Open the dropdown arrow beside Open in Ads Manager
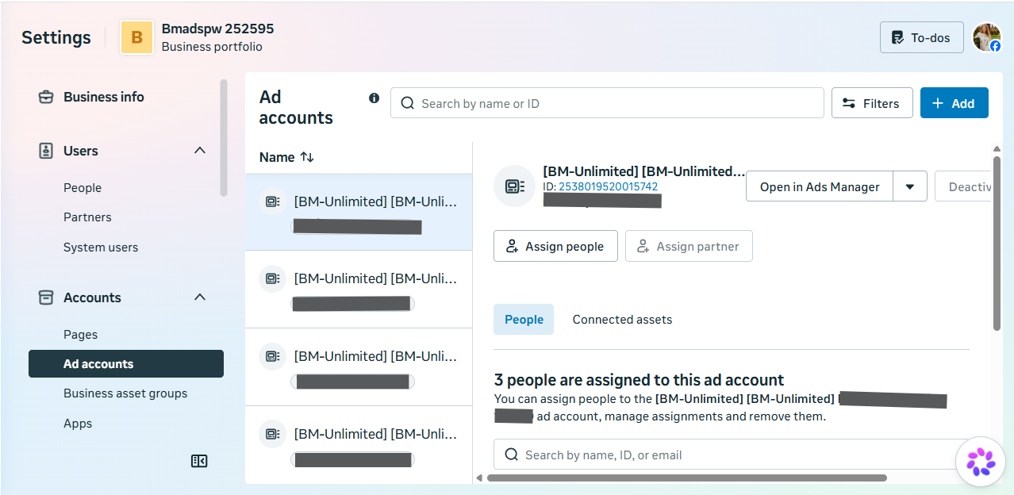The width and height of the screenshot is (1014, 495). 910,186
